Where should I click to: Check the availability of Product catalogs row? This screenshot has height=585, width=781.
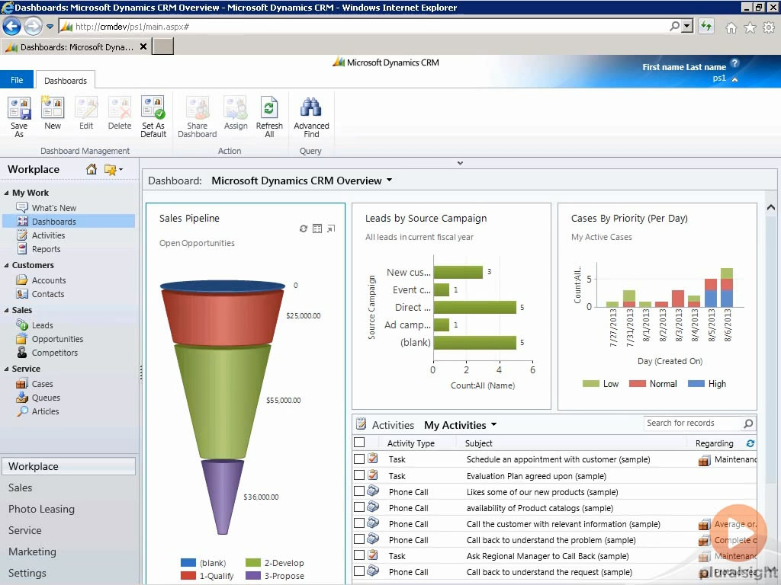[x=359, y=507]
